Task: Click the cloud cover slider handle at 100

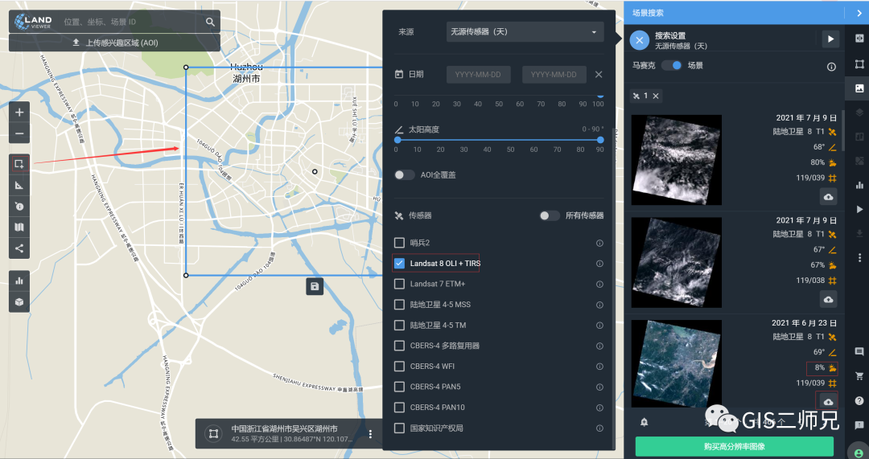Action: tap(599, 95)
